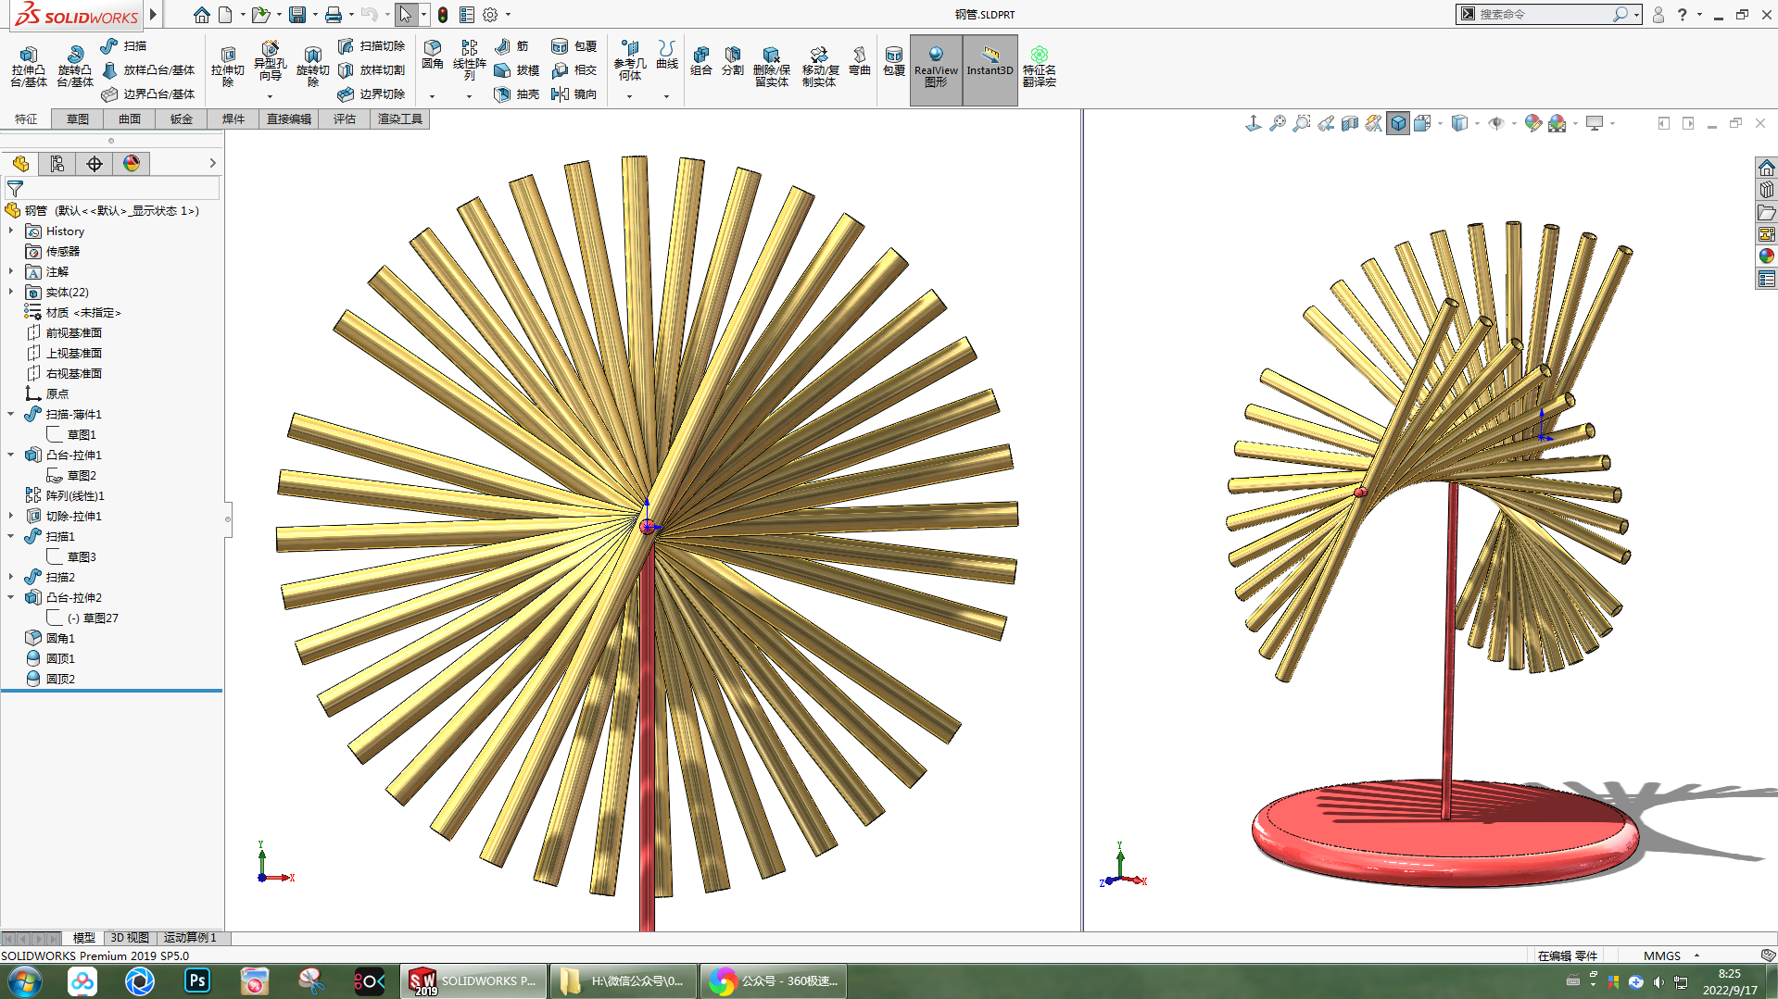Select 阵列(线性)1 in the feature tree
This screenshot has height=999, width=1778.
tap(75, 495)
